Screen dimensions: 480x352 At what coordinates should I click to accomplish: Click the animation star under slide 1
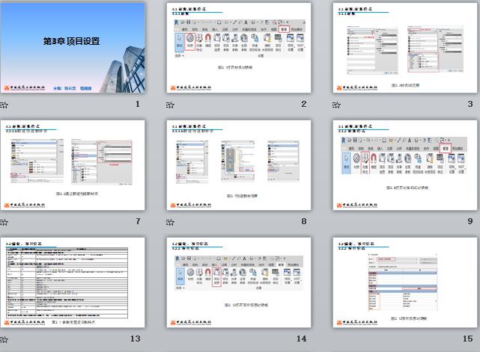[4, 105]
